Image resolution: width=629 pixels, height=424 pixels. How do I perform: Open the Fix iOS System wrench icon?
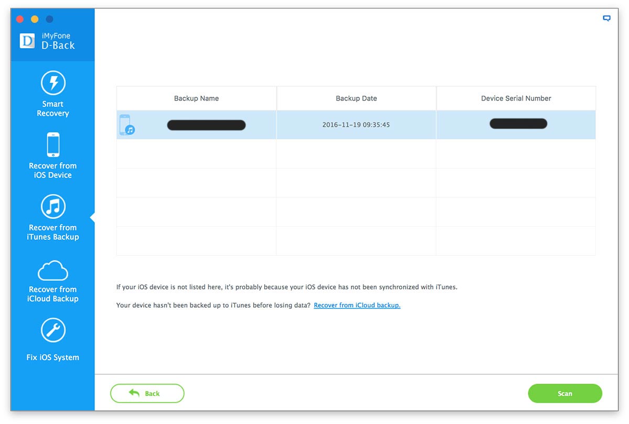53,330
